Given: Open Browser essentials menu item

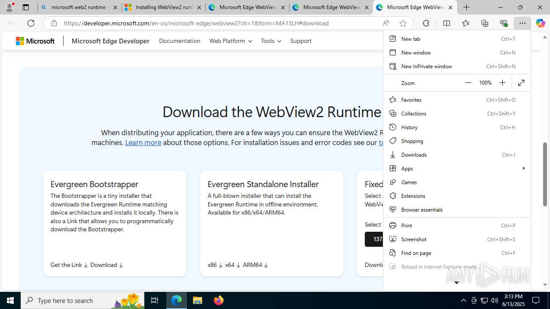Looking at the screenshot, I should [457, 209].
